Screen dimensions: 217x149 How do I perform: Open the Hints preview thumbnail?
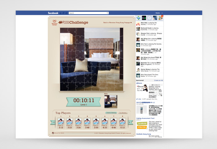[111, 101]
